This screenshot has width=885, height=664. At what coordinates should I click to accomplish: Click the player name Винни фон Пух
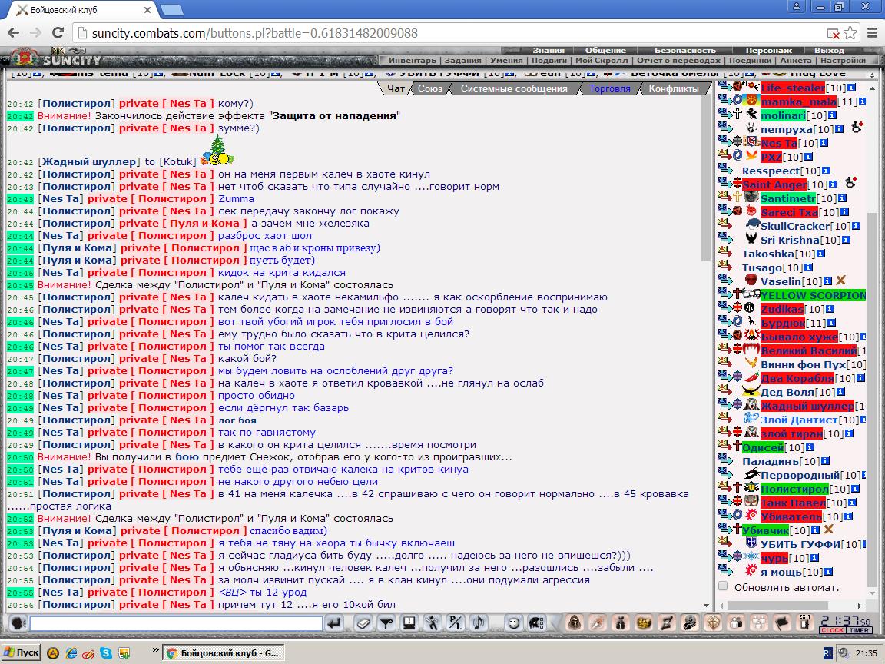803,364
